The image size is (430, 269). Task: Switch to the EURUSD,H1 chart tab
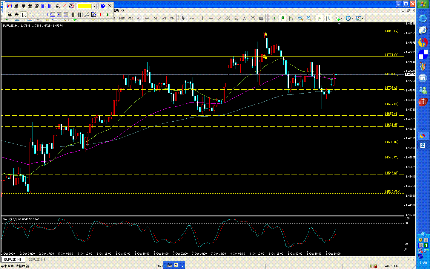[x=13, y=259]
